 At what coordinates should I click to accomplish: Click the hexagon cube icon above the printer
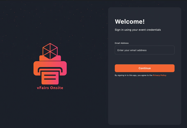pyautogui.click(x=50, y=51)
